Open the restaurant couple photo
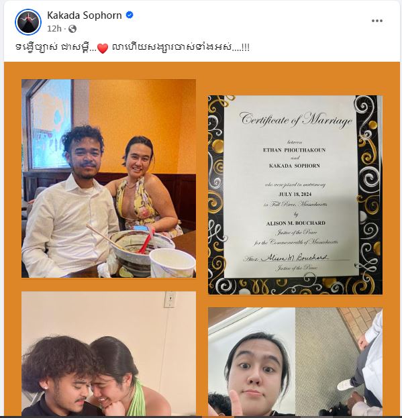 coord(109,178)
